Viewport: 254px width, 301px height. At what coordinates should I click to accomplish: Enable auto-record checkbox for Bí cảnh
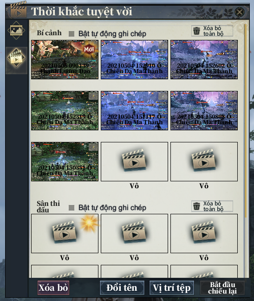[x=72, y=34]
